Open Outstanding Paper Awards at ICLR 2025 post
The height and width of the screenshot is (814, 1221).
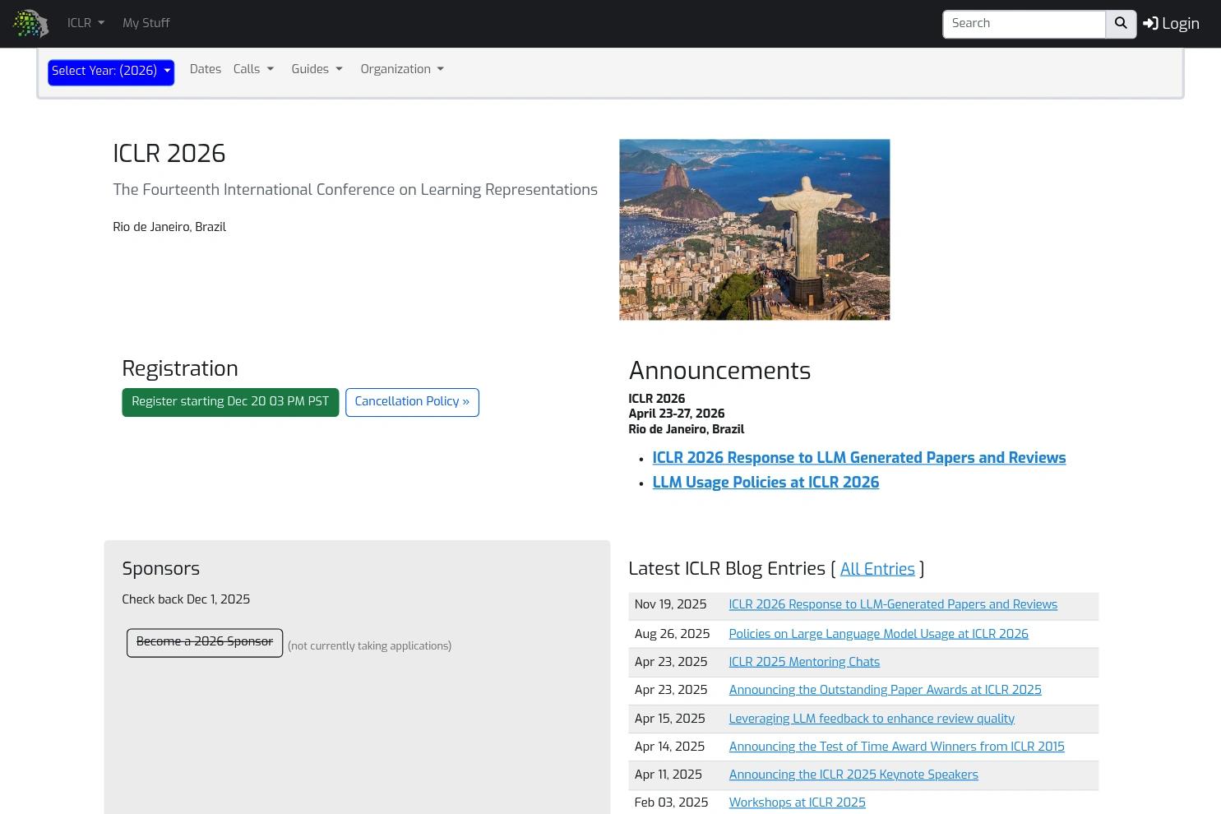[x=885, y=690]
